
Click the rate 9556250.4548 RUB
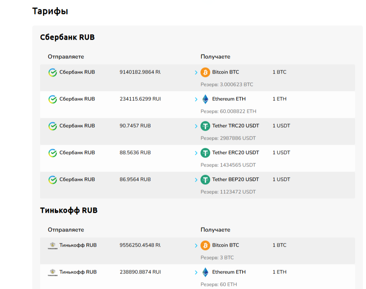(140, 245)
